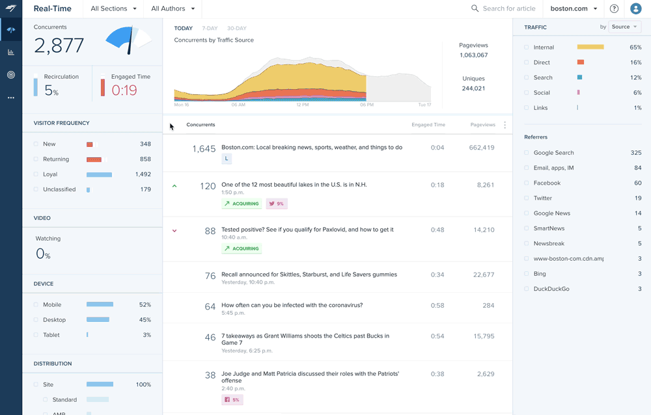Check the Desktop device checkbox
Image resolution: width=651 pixels, height=415 pixels.
tap(36, 319)
